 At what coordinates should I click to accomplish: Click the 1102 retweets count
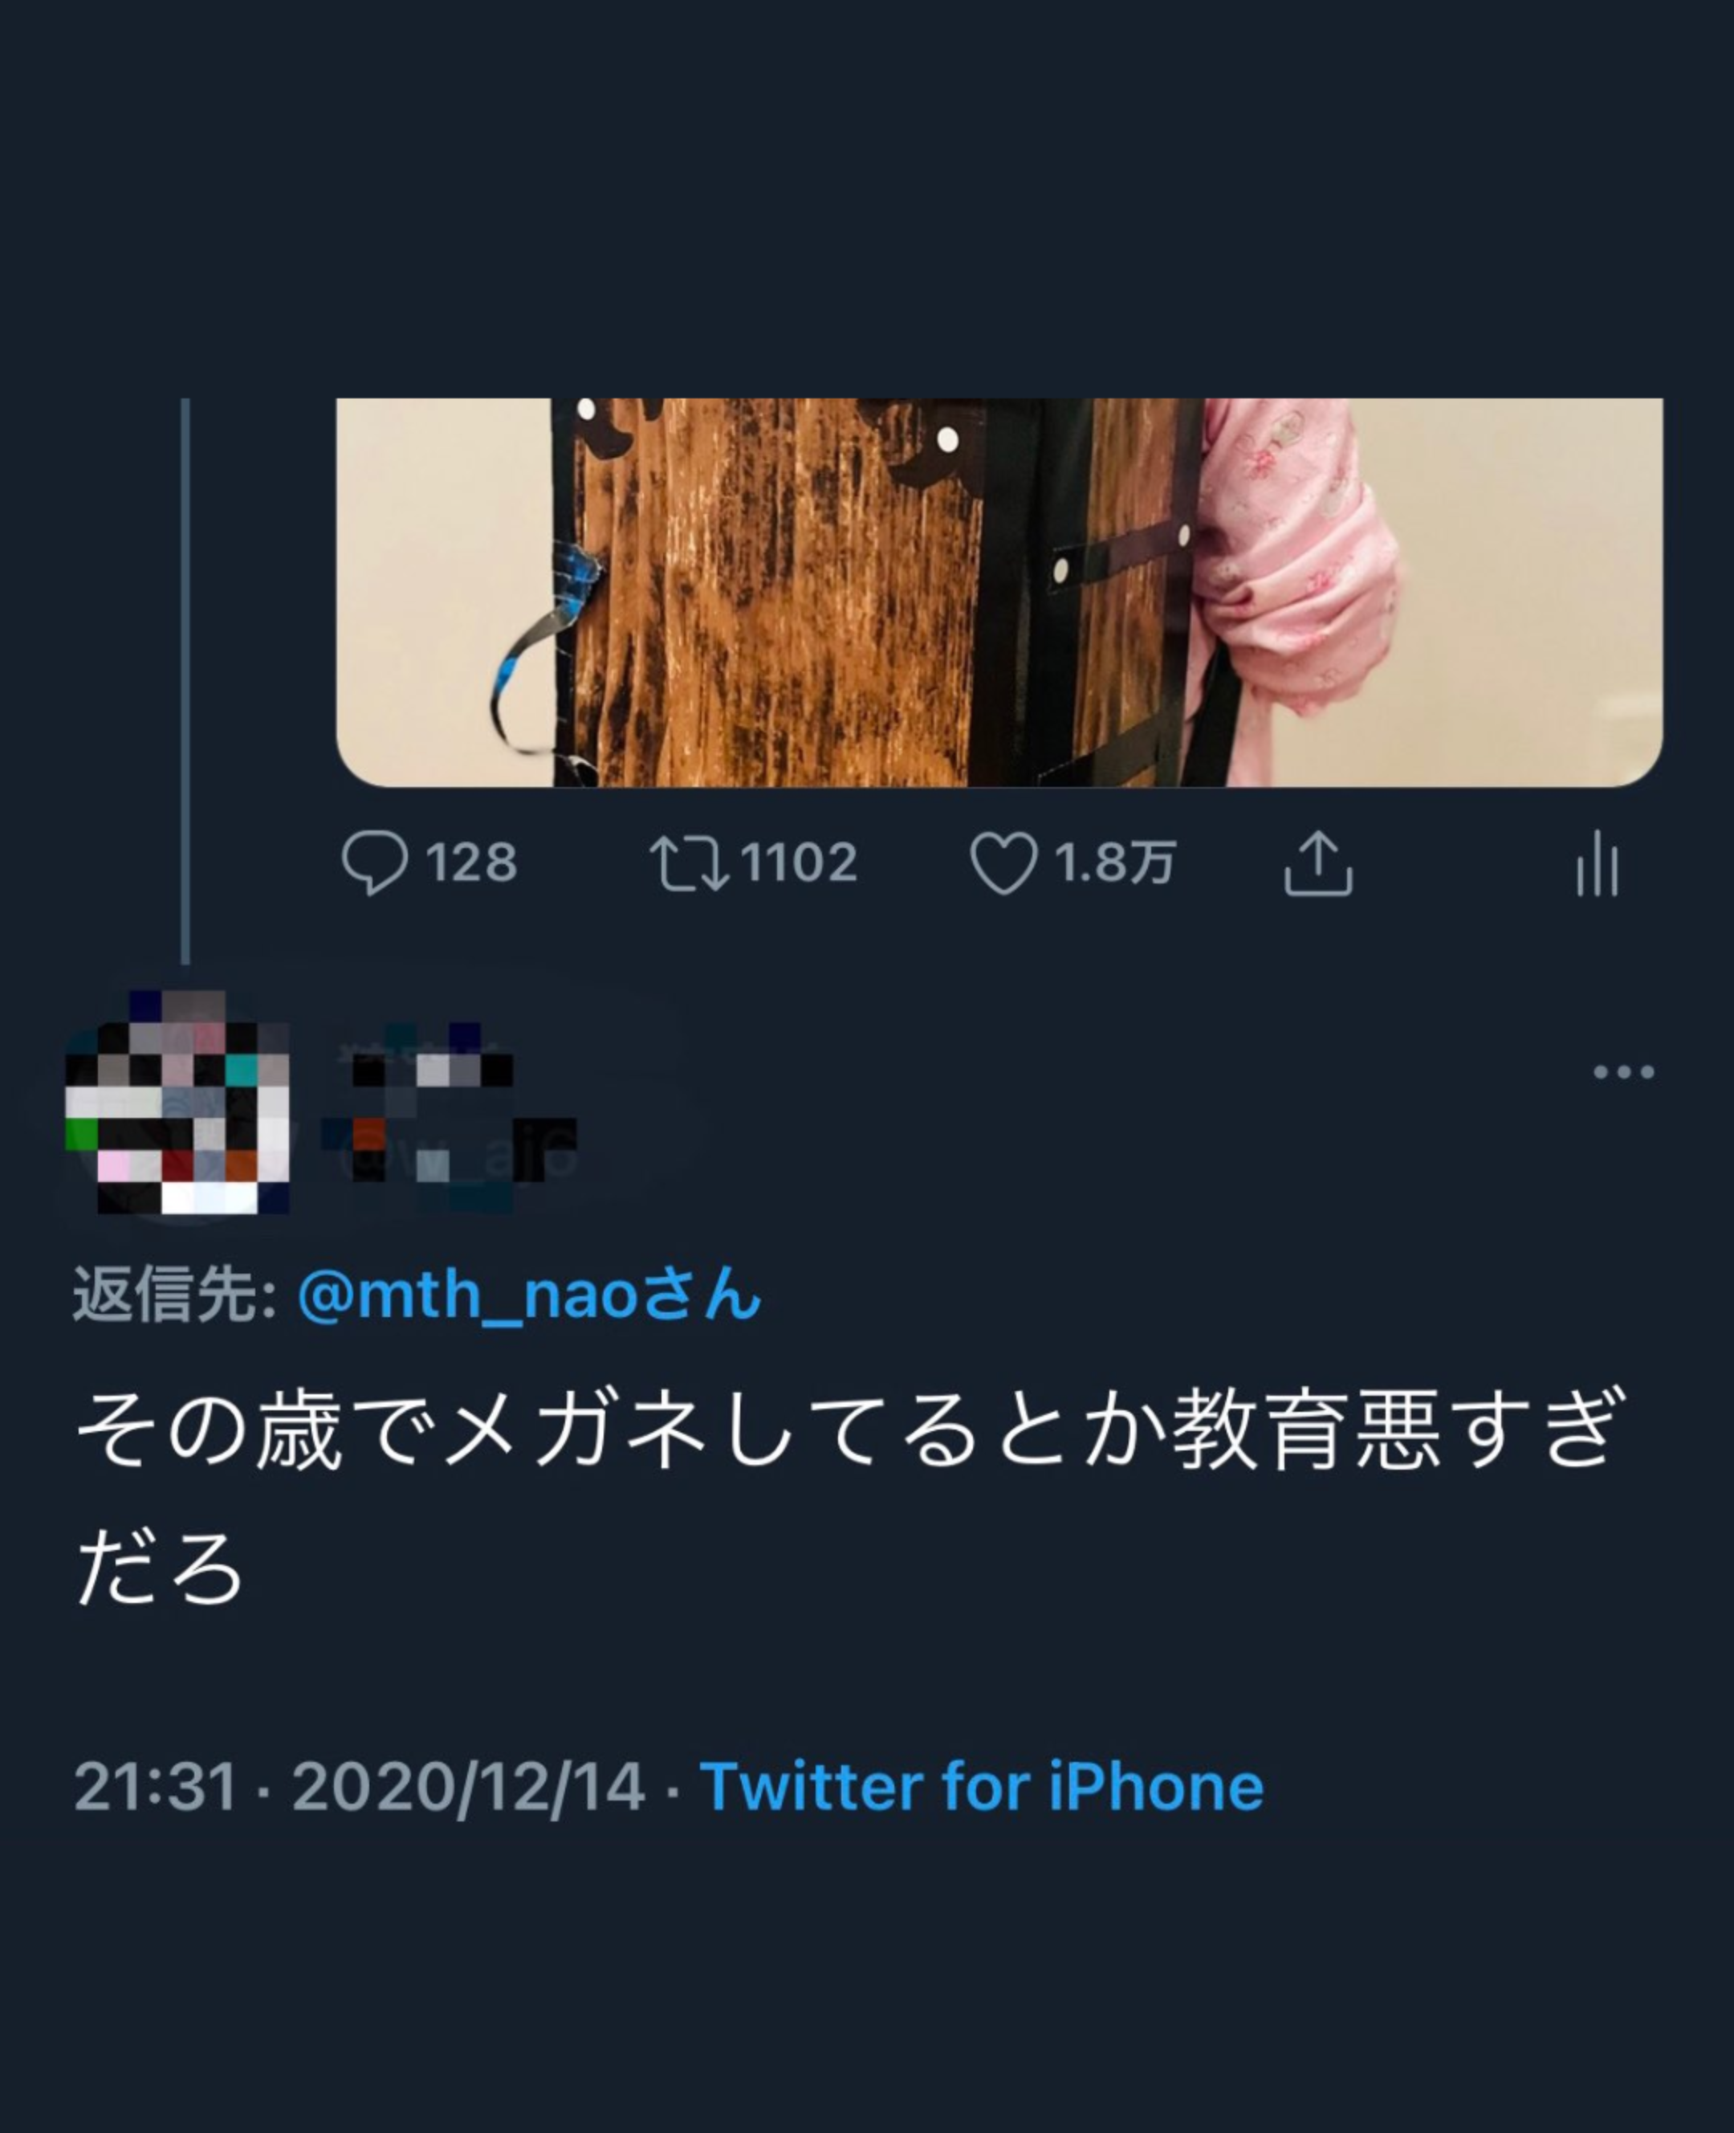click(x=799, y=863)
